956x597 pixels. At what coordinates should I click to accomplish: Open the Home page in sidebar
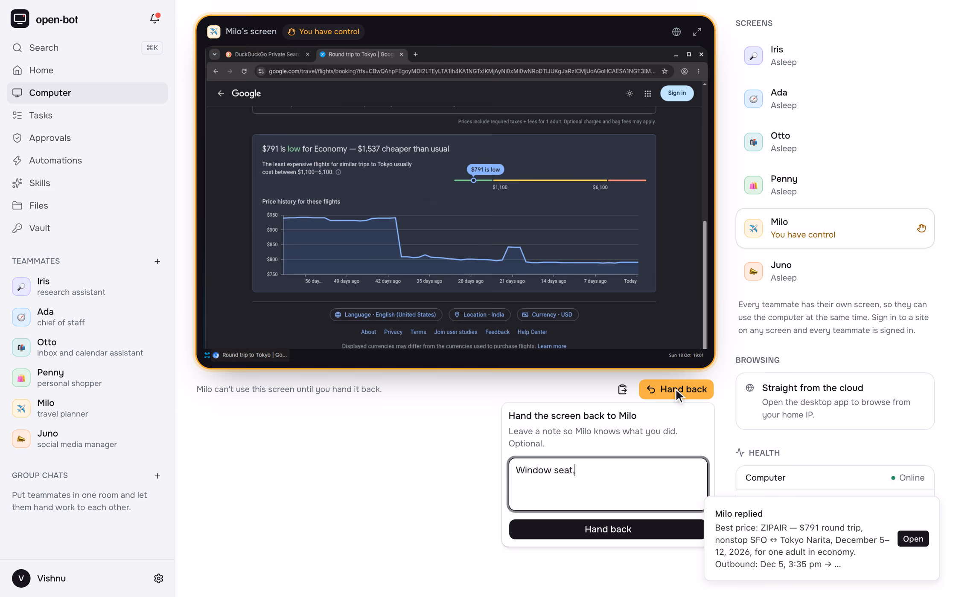(87, 70)
